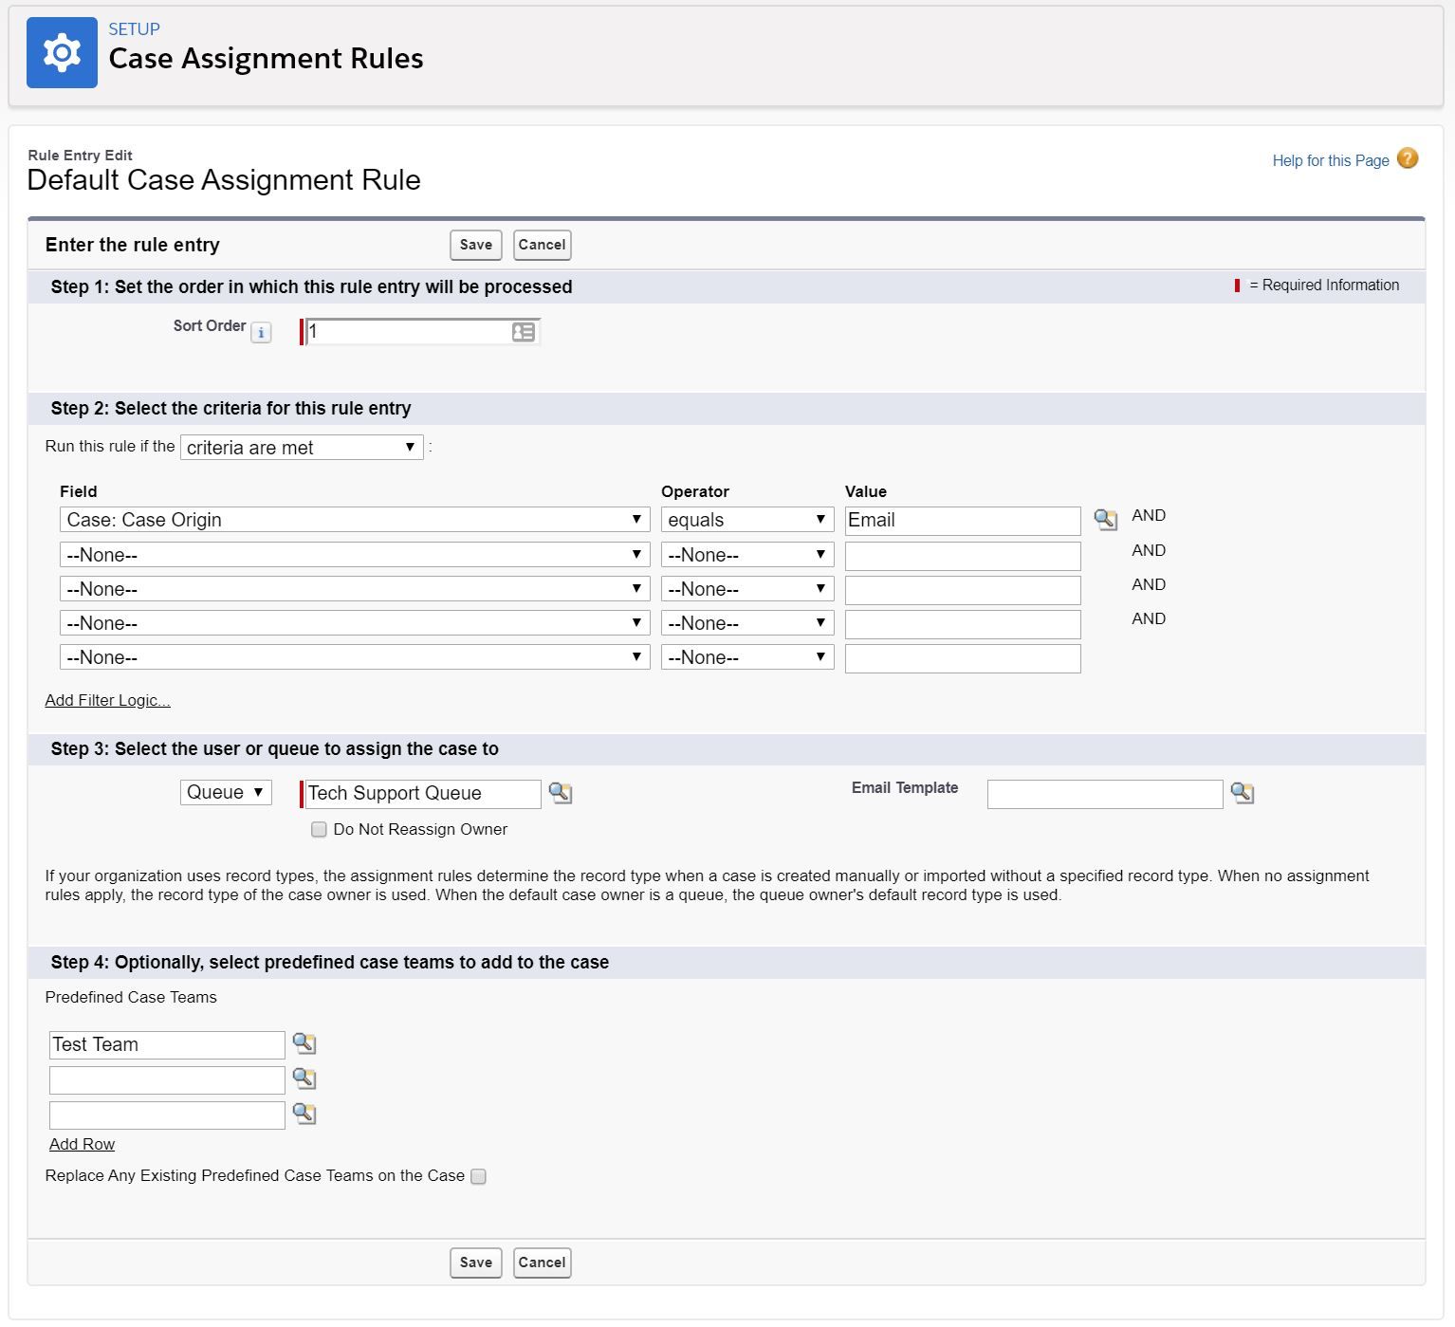Open the Tech Support Queue lookup icon
This screenshot has width=1455, height=1327.
[561, 793]
